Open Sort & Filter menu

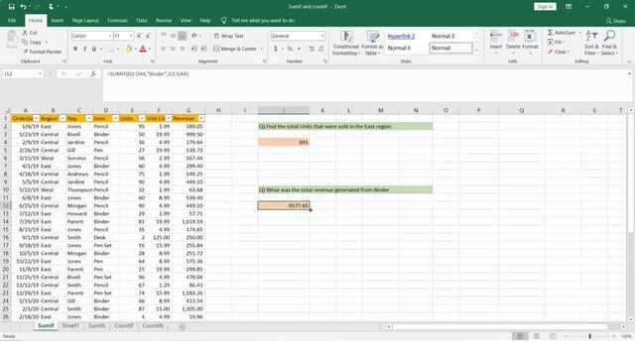click(x=591, y=43)
